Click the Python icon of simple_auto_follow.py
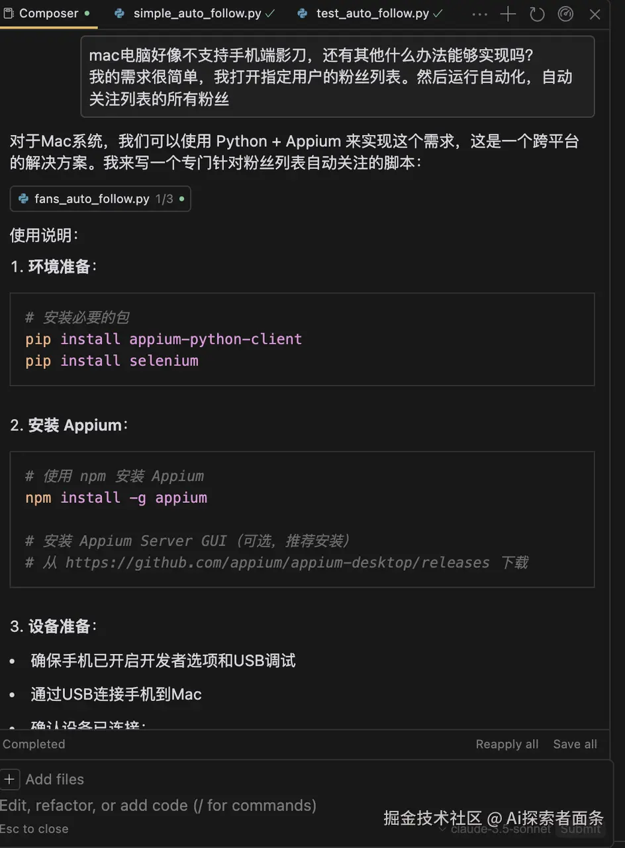The height and width of the screenshot is (848, 625). coord(120,13)
